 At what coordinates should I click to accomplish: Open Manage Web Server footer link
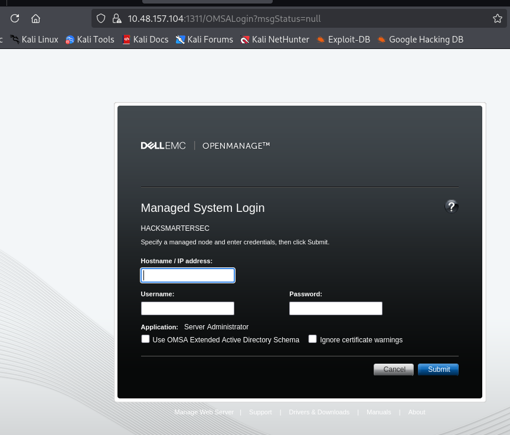[x=204, y=412]
